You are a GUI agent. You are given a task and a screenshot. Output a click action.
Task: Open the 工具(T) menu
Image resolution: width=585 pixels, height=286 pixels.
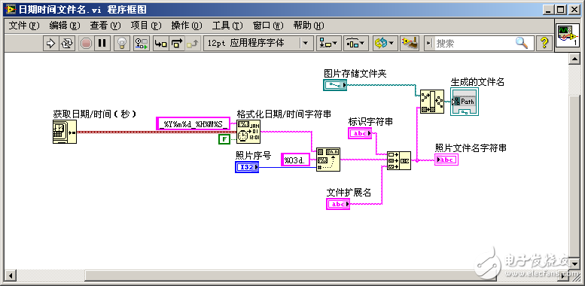(227, 26)
